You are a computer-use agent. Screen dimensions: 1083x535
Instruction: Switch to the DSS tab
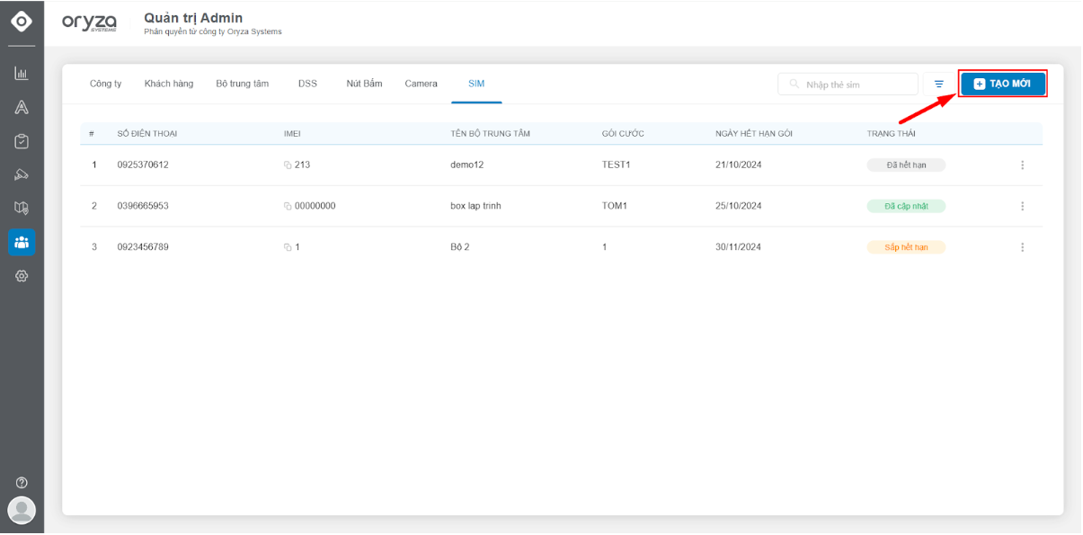point(307,84)
